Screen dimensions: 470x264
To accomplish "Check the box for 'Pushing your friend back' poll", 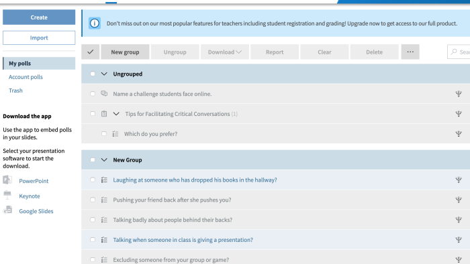I will [x=93, y=200].
